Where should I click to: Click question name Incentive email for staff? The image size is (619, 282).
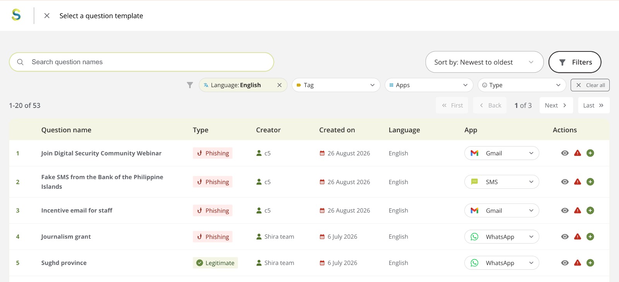77,210
